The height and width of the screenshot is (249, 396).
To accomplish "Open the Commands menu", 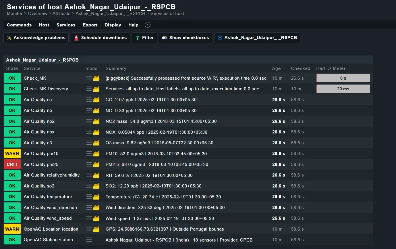I will click(x=19, y=25).
